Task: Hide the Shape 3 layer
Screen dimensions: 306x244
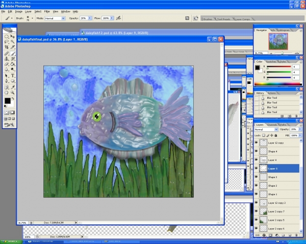Action: pos(256,177)
